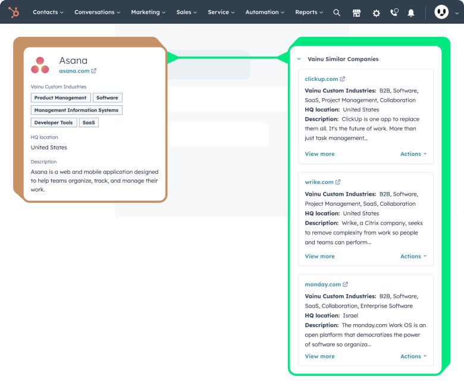Open the search magnifier icon
Screen dimensions: 464x386
click(337, 12)
